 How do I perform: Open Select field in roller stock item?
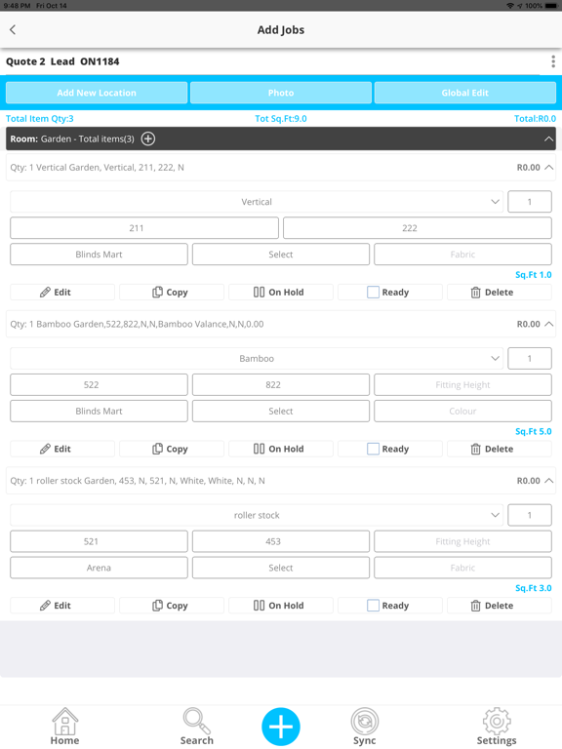pyautogui.click(x=281, y=568)
